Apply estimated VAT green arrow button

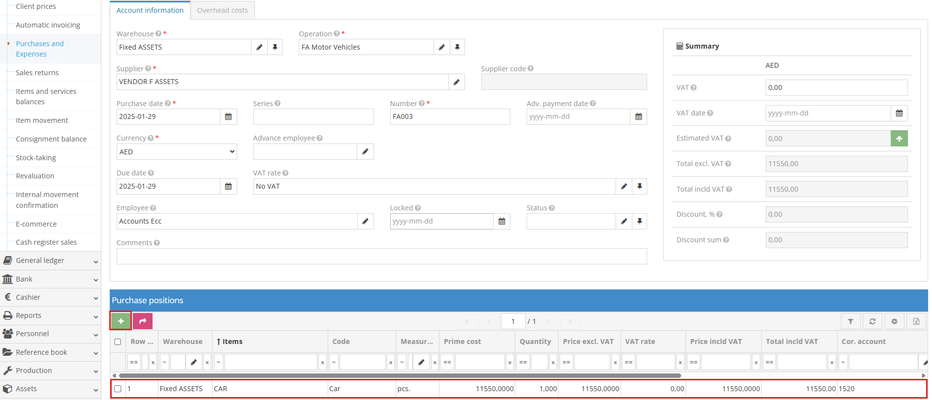[899, 139]
